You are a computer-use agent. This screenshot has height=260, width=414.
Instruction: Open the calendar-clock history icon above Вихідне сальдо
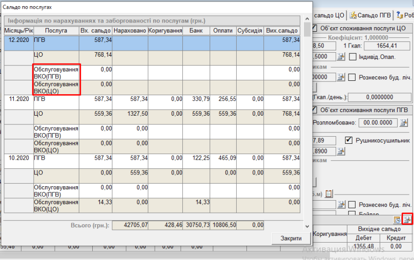397,220
